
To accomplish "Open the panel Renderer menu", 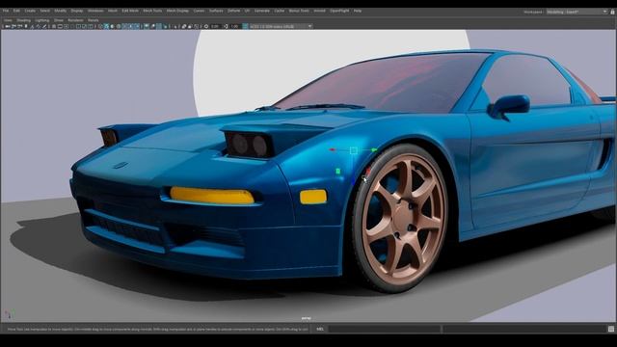I will click(75, 20).
